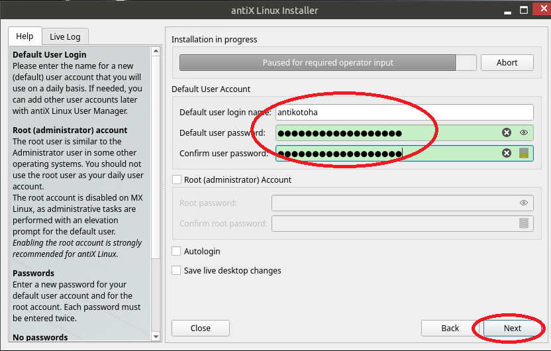
Task: Clear the default user password field
Action: (x=507, y=133)
